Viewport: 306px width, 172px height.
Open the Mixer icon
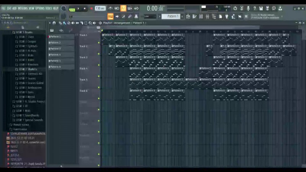(207, 16)
